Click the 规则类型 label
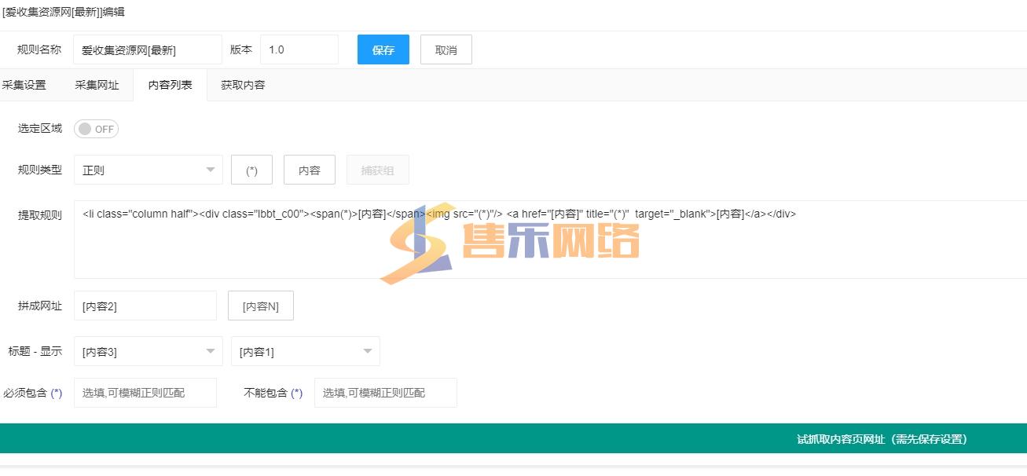This screenshot has width=1027, height=476. 39,170
